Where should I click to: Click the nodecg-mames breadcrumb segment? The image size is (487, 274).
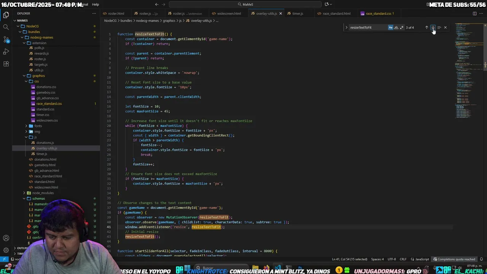148,21
